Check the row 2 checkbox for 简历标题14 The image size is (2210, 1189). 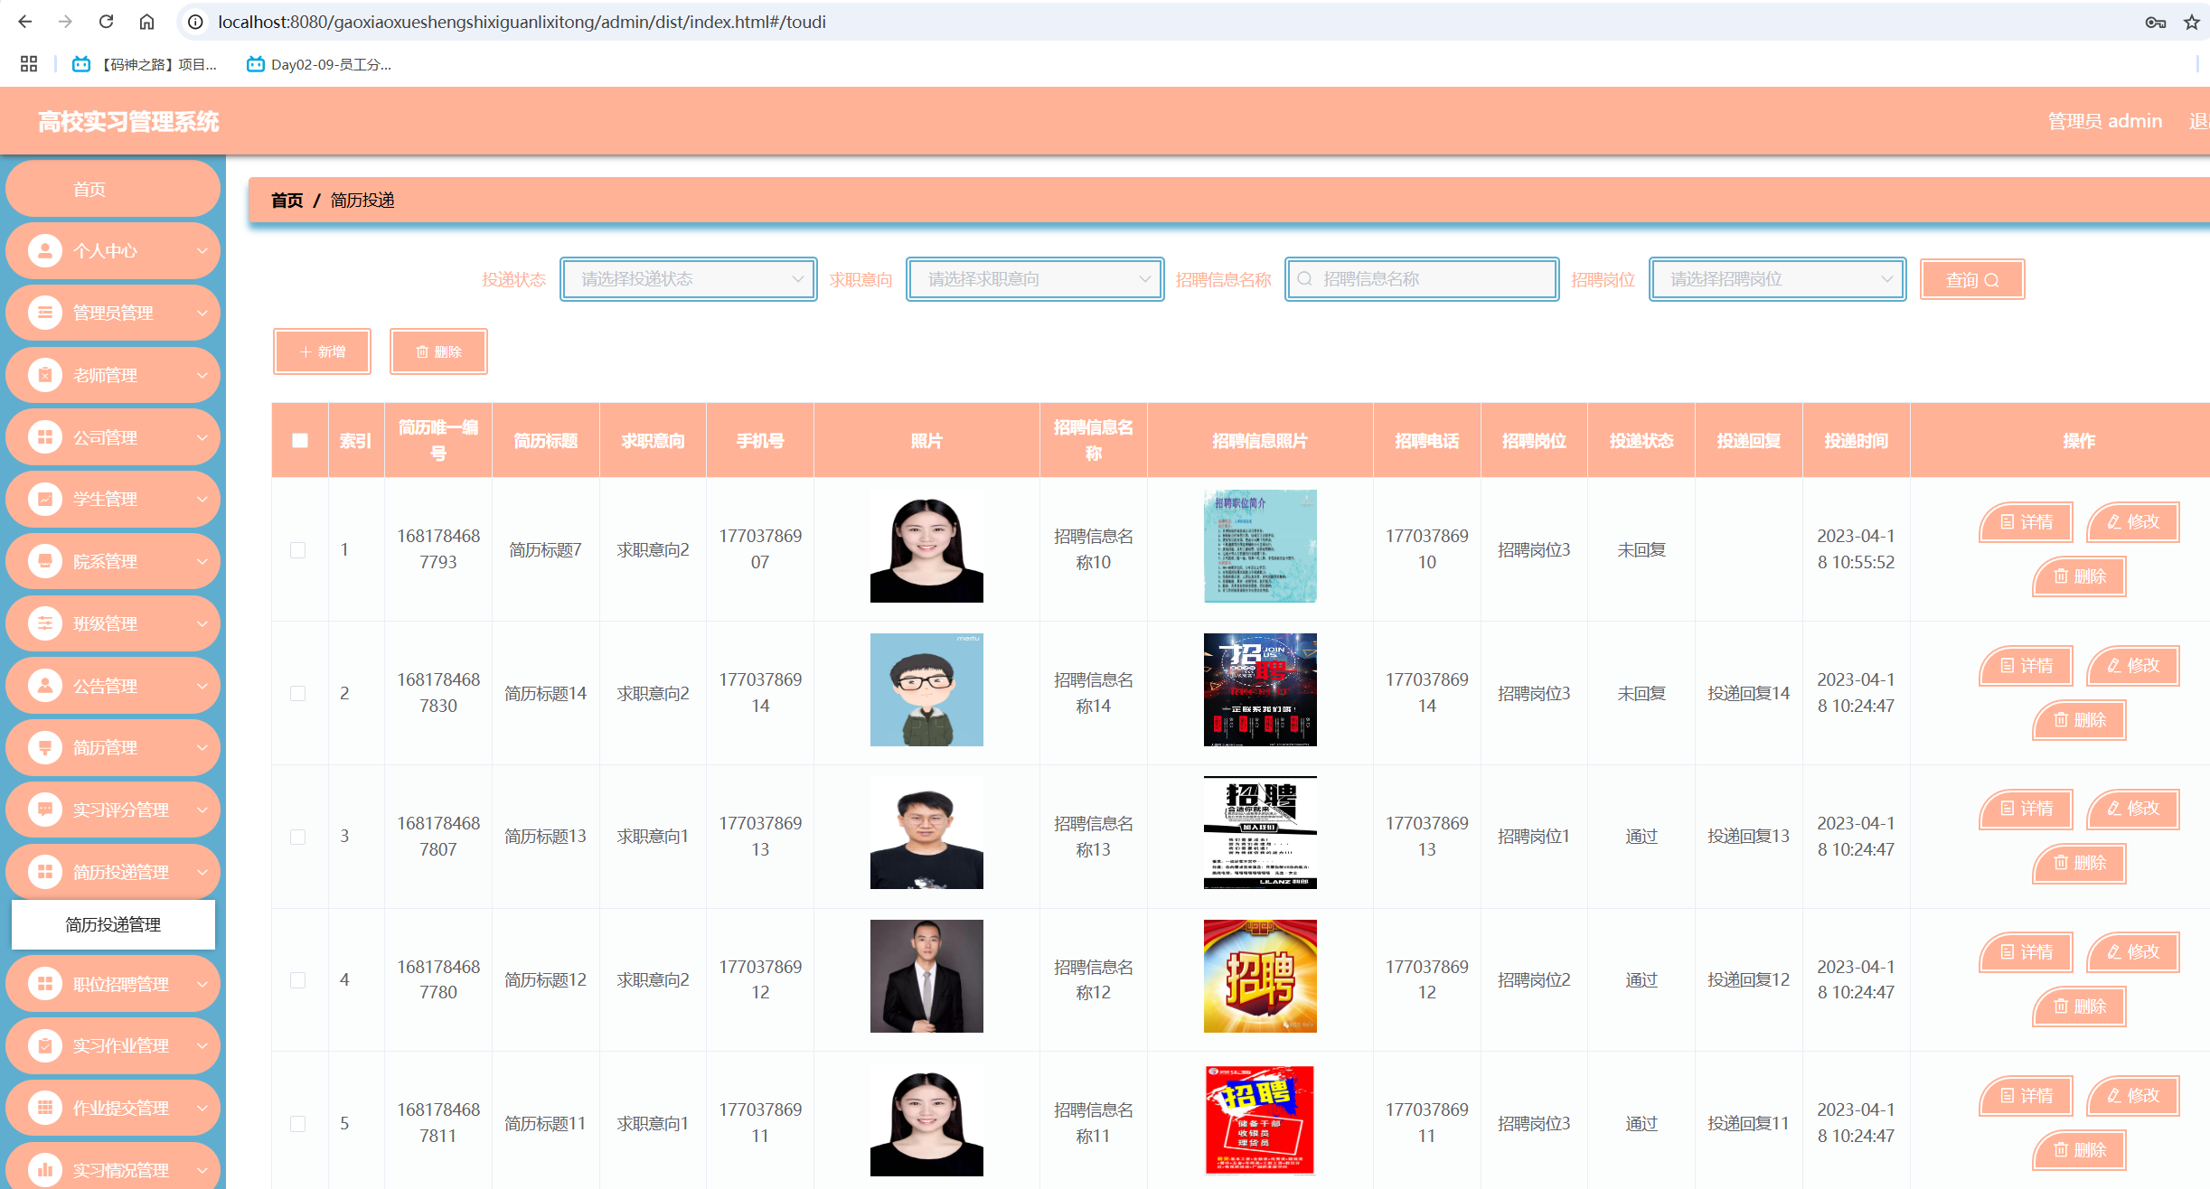(x=297, y=693)
